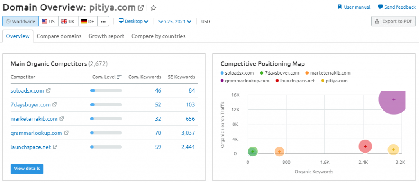The height and width of the screenshot is (183, 419).
Task: Open the Desktop device dropdown
Action: point(133,21)
